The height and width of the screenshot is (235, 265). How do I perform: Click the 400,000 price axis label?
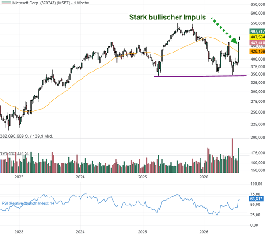tap(258, 59)
